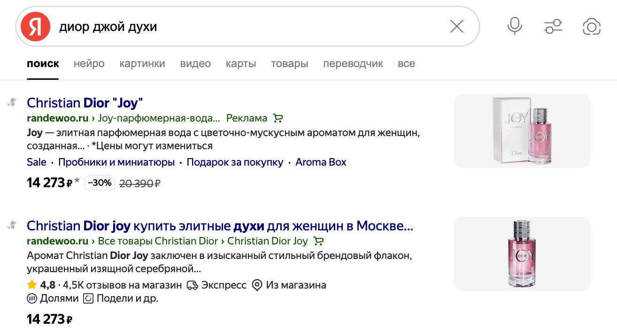Screen dimensions: 617x335
Task: Open the "Aroma Box" sitelink
Action: tap(321, 162)
